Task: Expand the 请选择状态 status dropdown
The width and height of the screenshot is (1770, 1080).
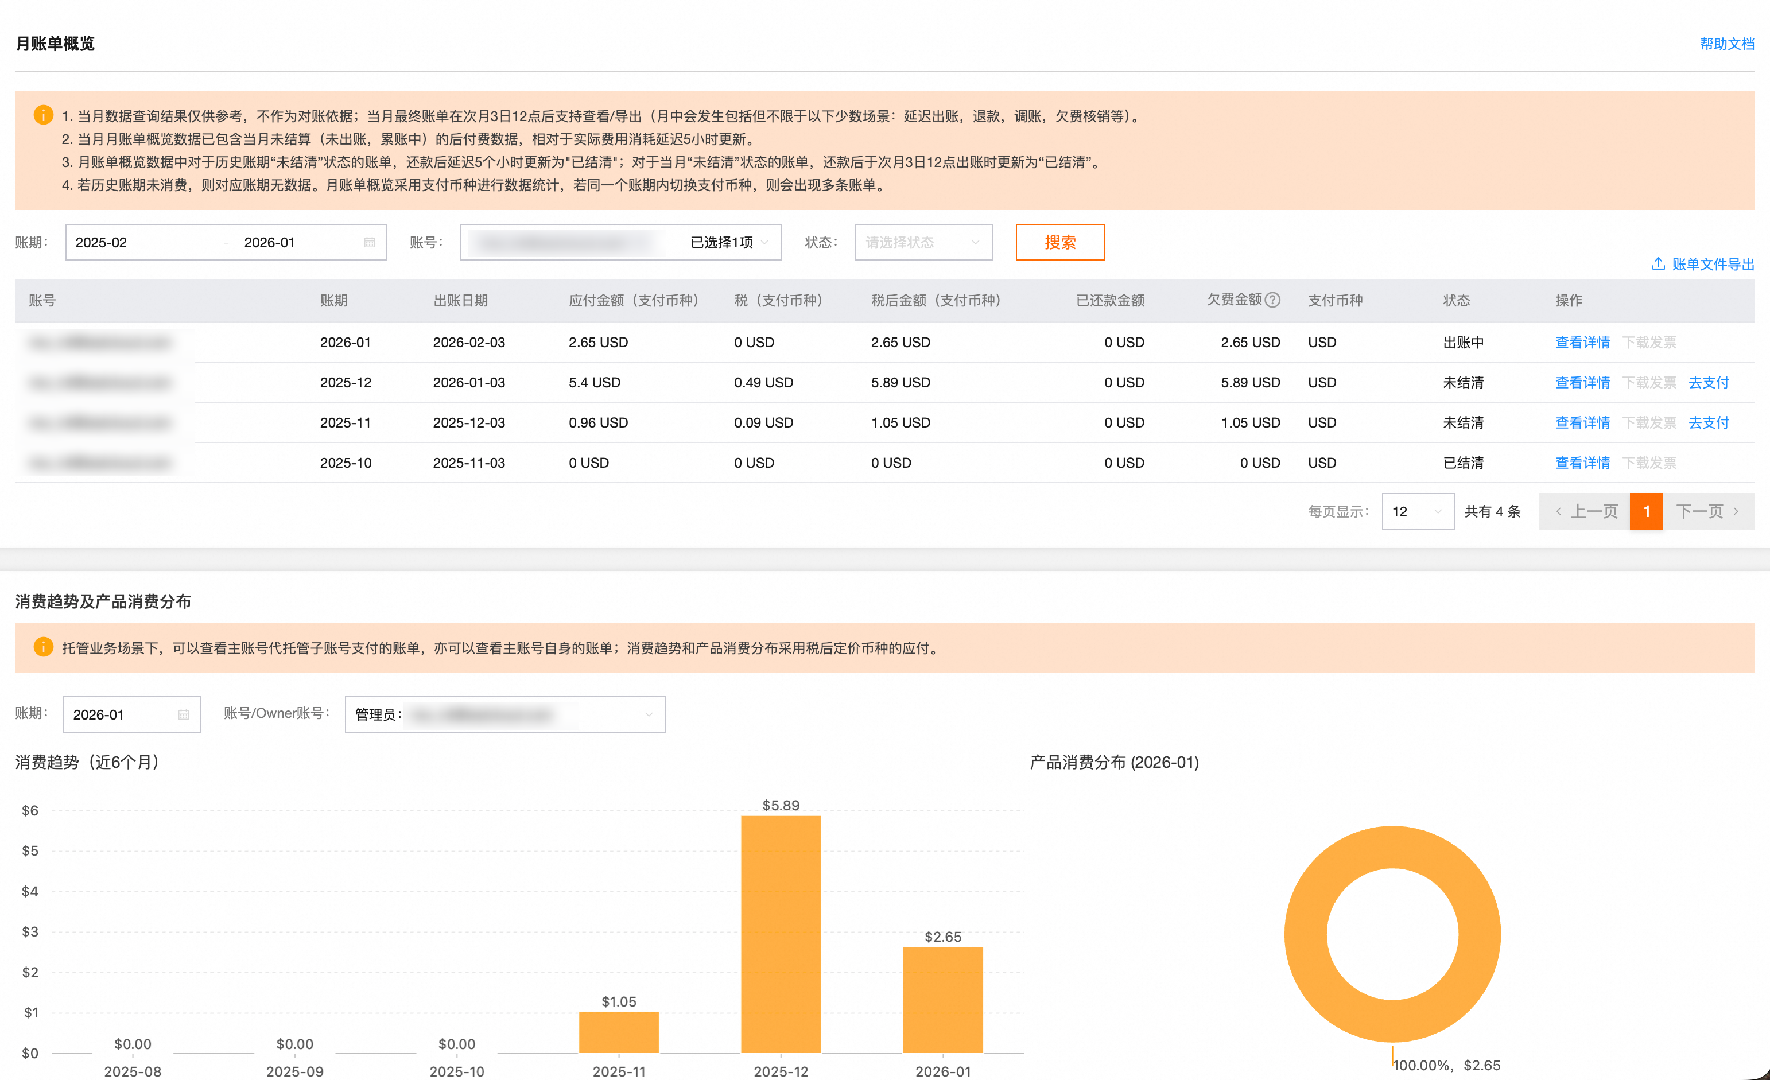Action: point(923,243)
